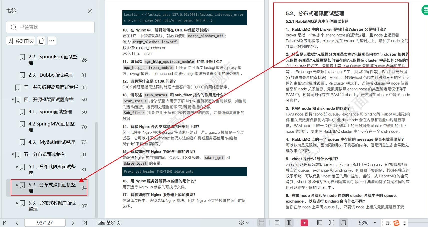Click the green floating tool icon
The height and width of the screenshot is (227, 428).
[x=425, y=10]
